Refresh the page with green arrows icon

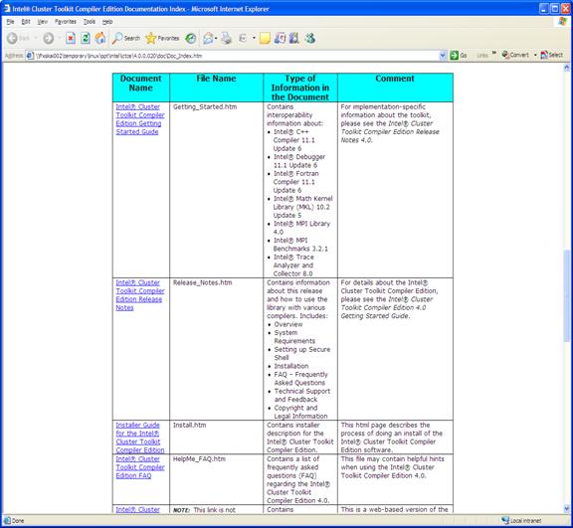[x=86, y=38]
